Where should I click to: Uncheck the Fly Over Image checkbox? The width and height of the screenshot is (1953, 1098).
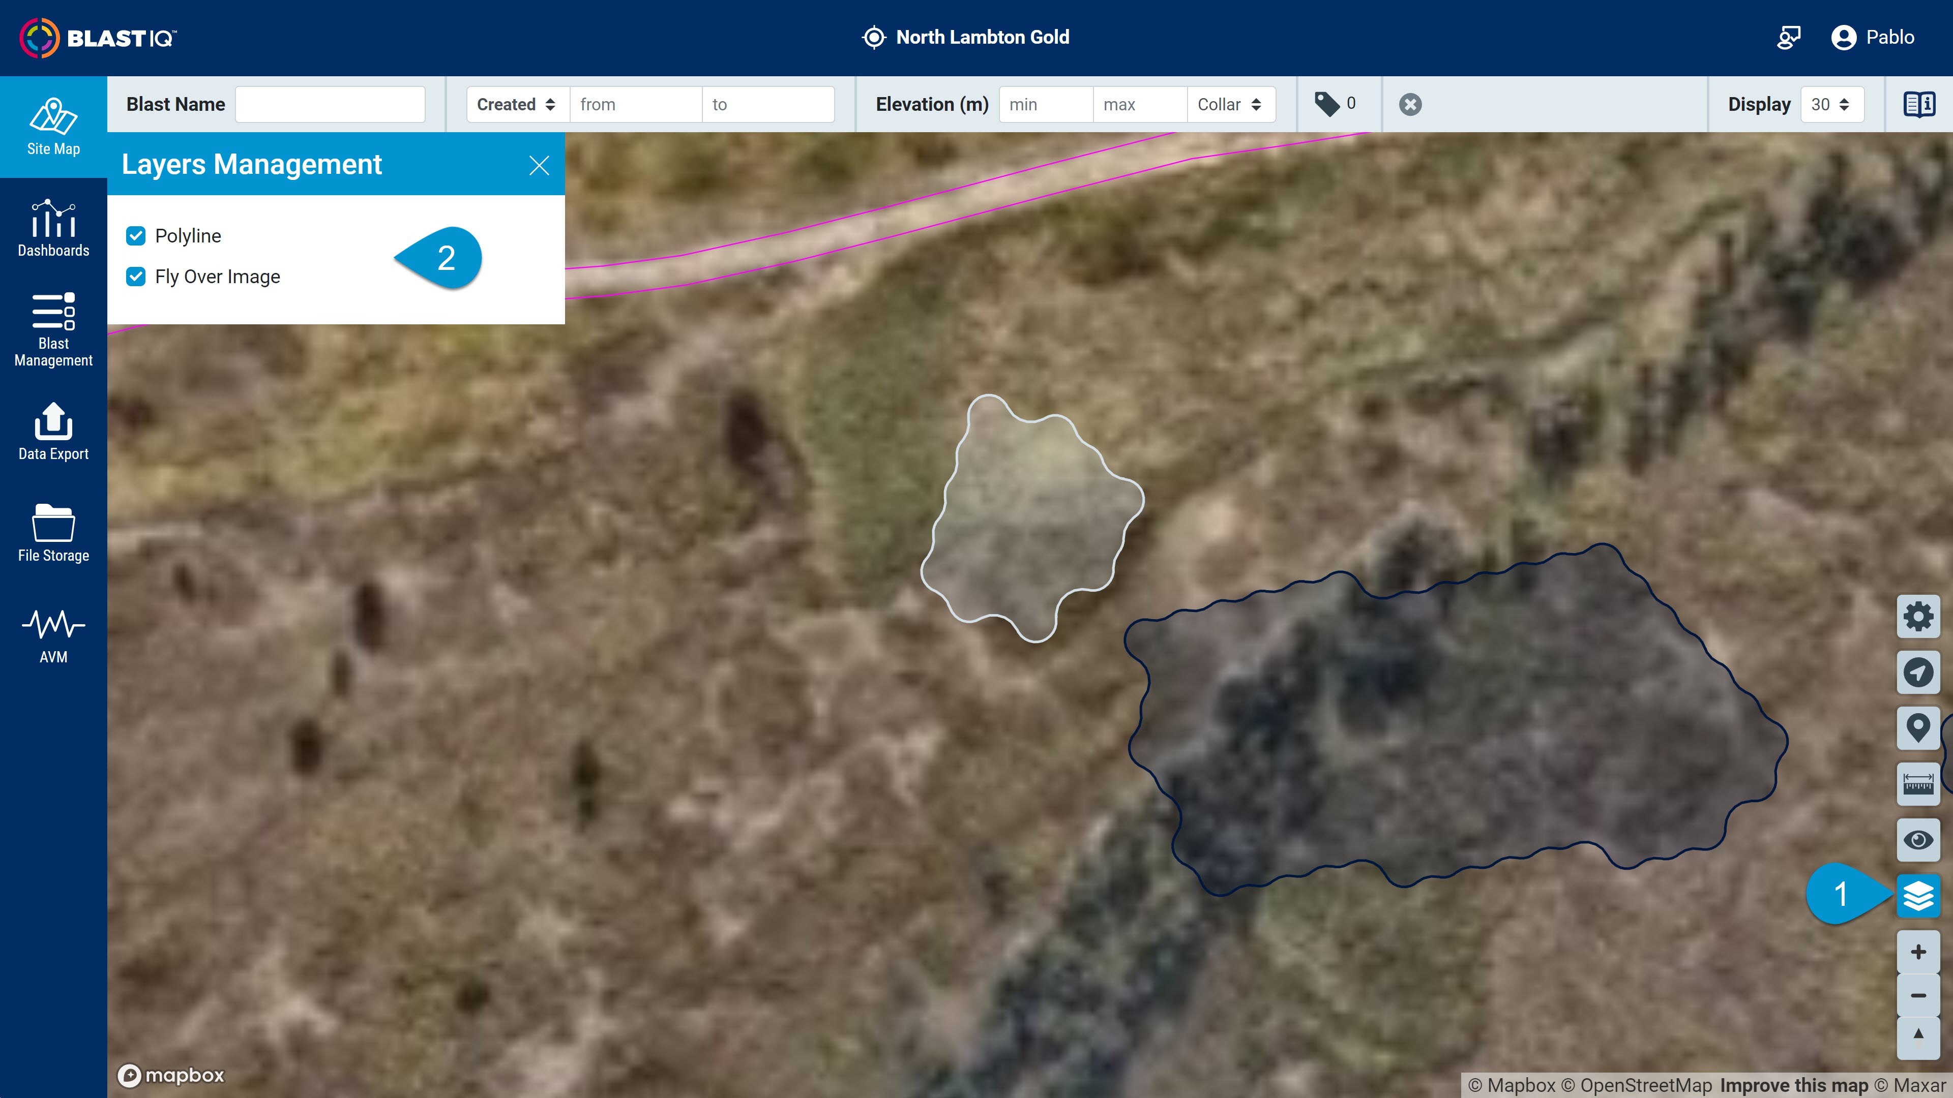tap(136, 277)
